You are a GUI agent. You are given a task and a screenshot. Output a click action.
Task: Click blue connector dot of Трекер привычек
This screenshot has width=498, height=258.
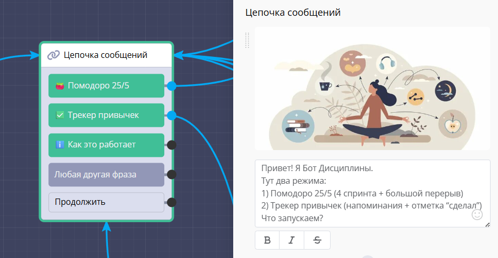(172, 115)
